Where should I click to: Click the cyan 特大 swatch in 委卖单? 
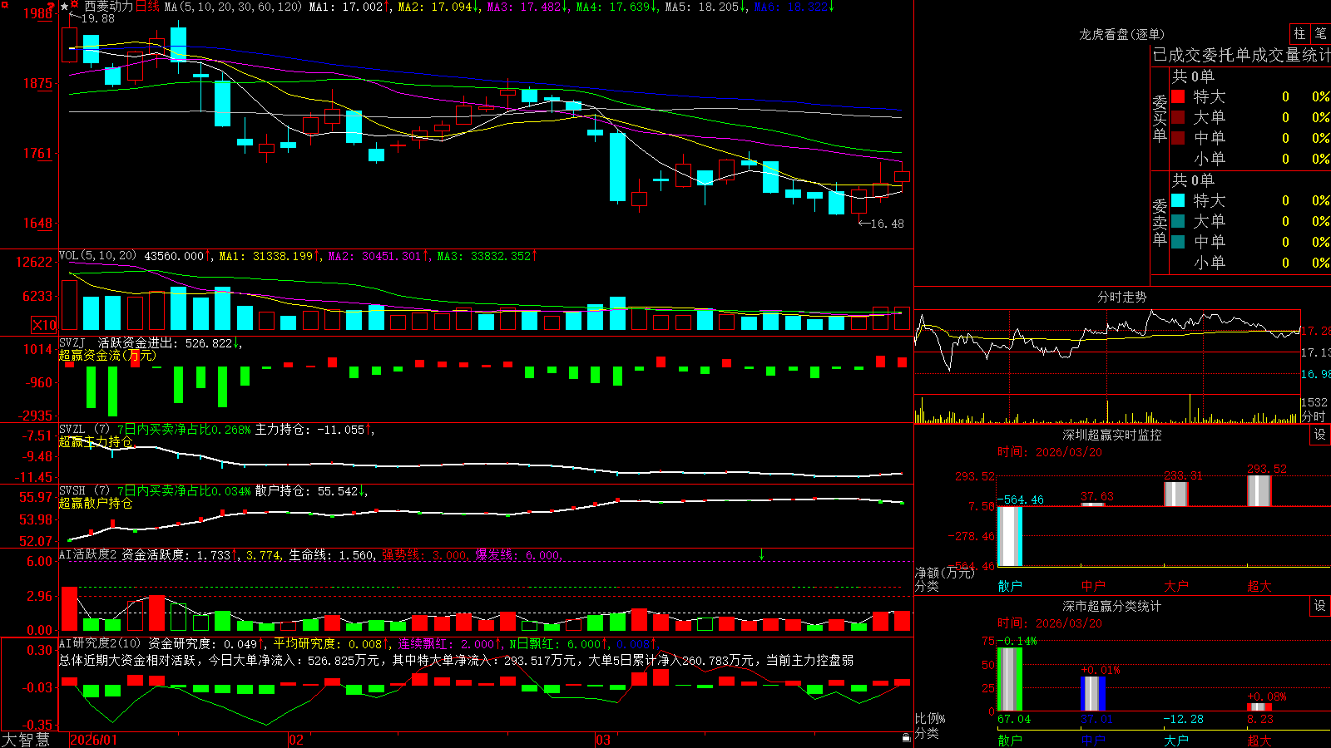coord(1178,200)
